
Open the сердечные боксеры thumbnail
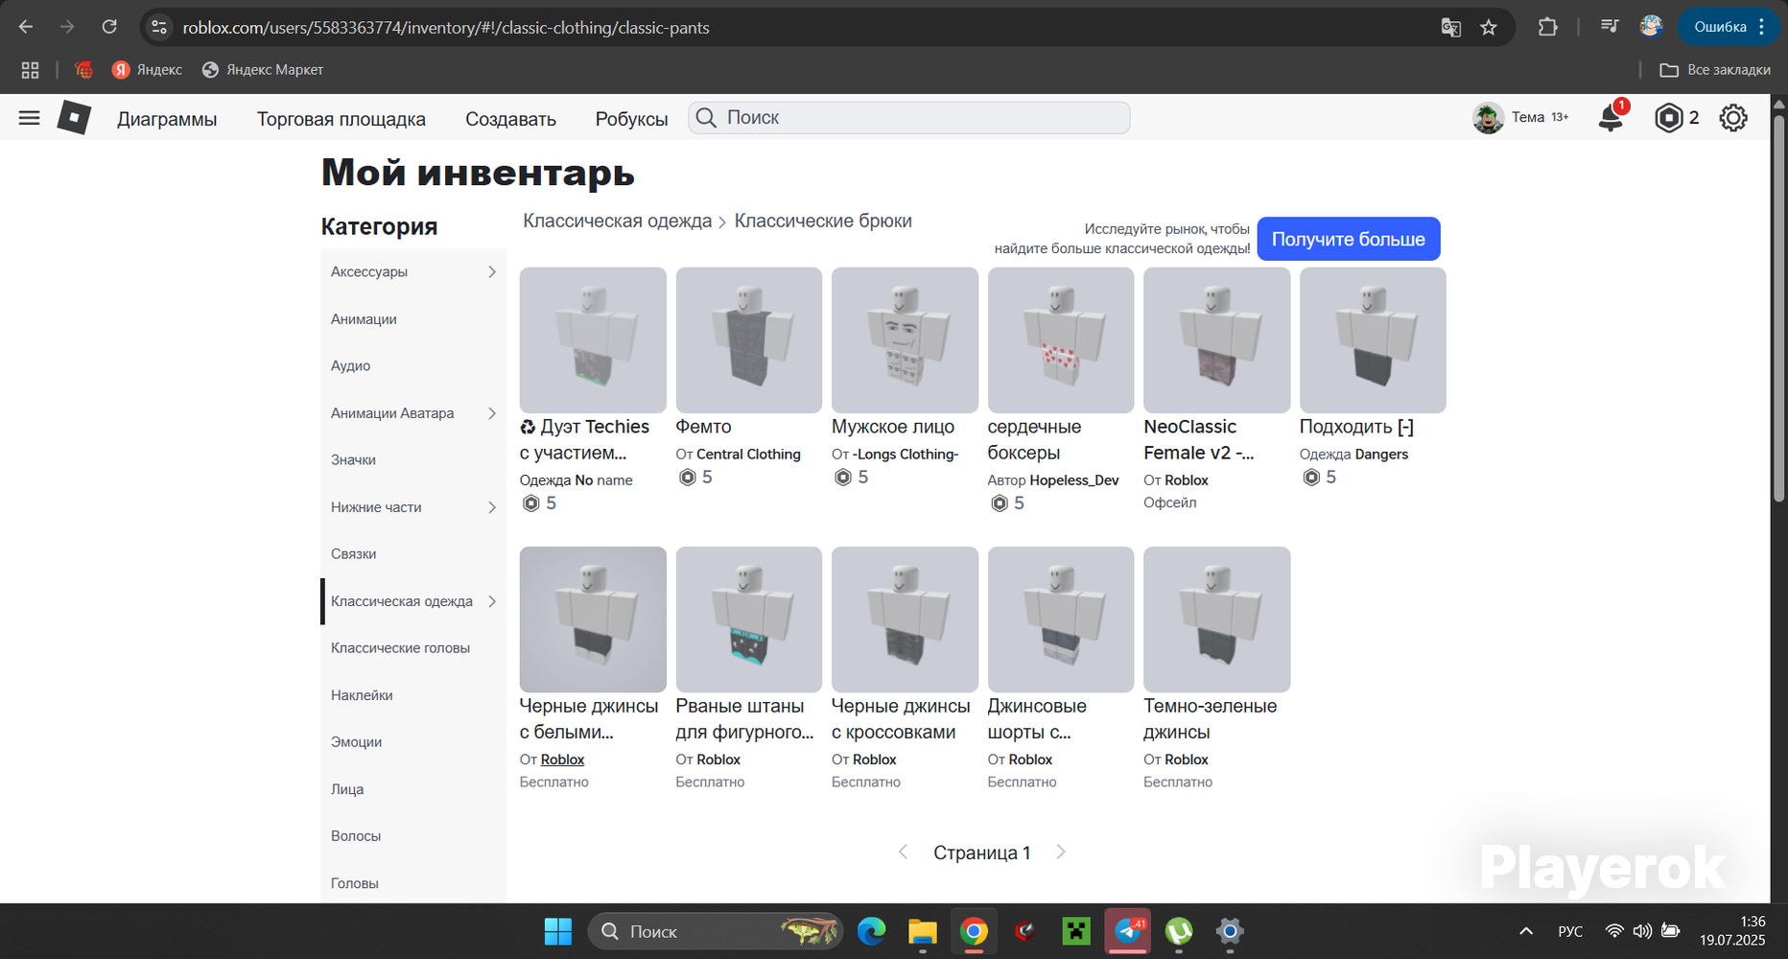click(x=1061, y=340)
